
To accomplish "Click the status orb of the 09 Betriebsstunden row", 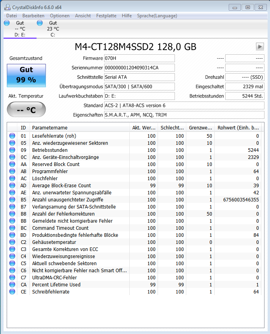I will (x=12, y=150).
